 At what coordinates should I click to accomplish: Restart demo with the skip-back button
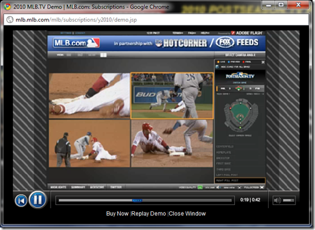[x=21, y=201]
